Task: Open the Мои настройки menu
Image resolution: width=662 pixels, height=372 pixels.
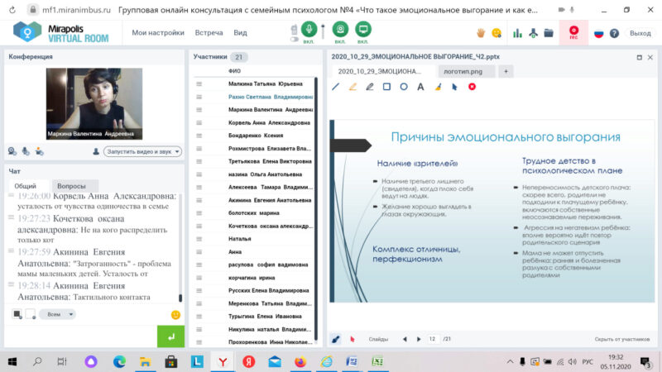Action: [x=158, y=32]
